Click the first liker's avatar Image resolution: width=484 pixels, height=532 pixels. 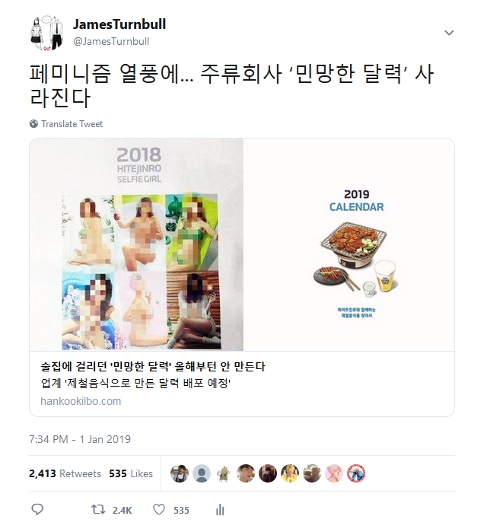click(180, 473)
